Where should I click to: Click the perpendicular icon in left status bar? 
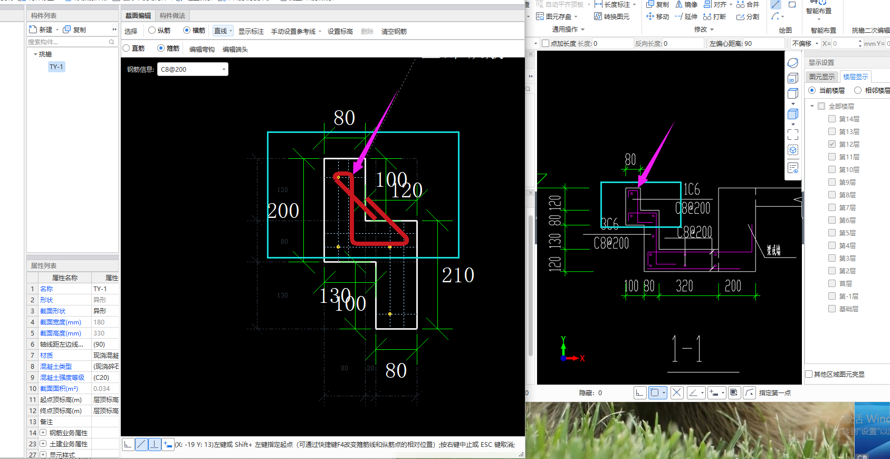pos(155,445)
